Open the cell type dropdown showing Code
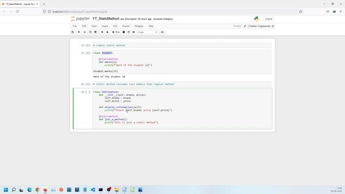The width and height of the screenshot is (345, 194). click(147, 32)
